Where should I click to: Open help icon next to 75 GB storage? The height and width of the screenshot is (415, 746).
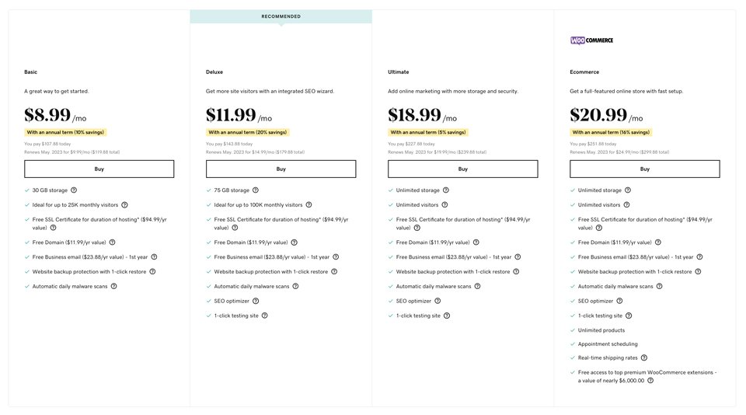[x=256, y=190]
